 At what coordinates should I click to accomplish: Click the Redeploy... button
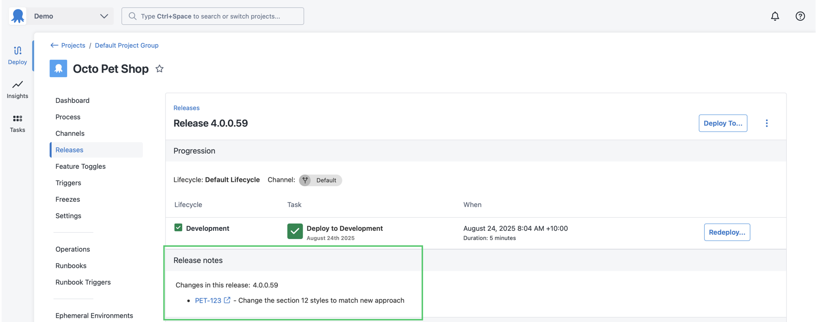[727, 232]
